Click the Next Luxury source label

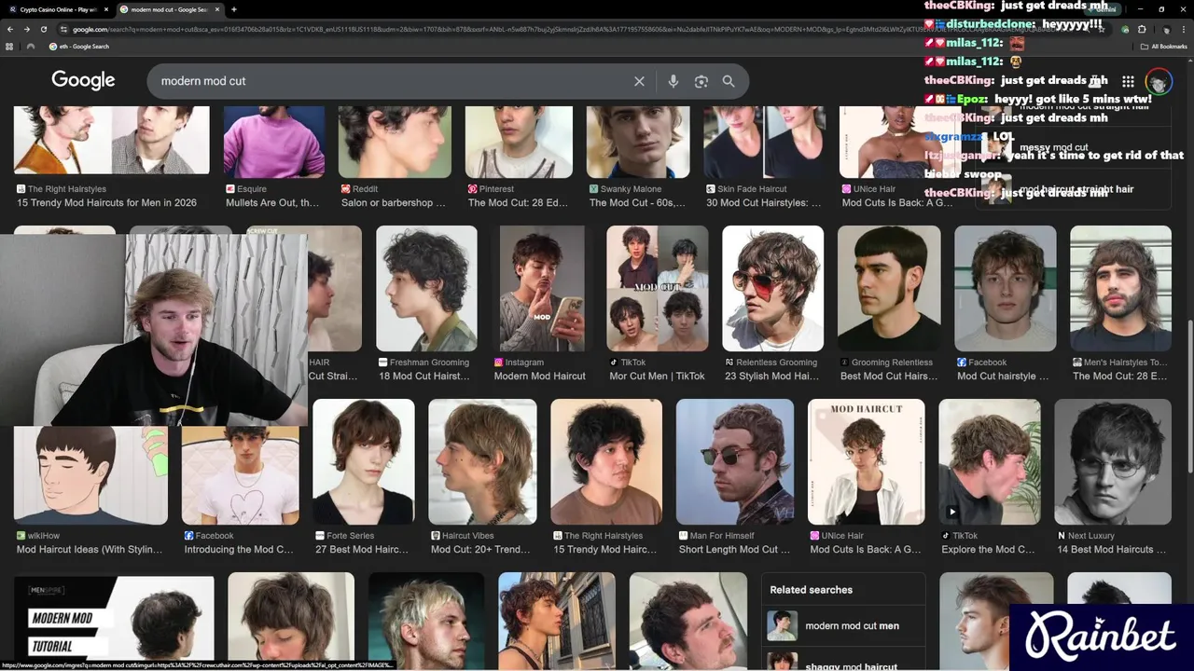click(1091, 536)
